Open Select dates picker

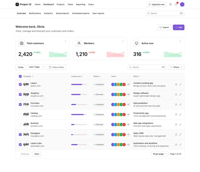[56, 67]
